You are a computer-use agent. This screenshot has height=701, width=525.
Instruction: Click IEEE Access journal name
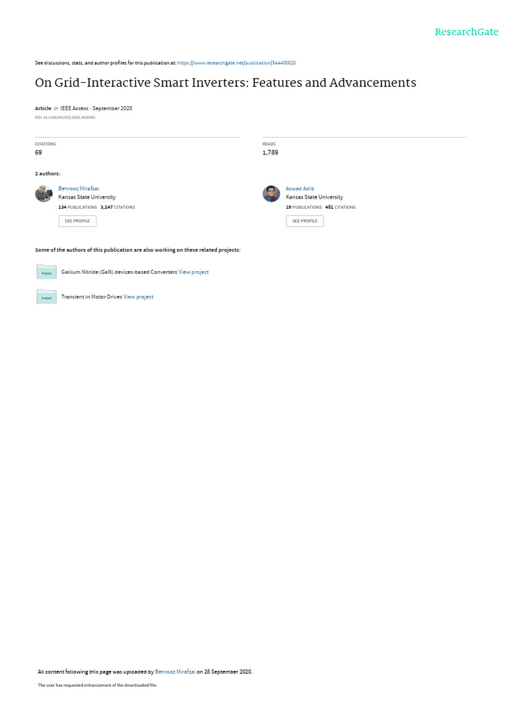click(x=74, y=108)
